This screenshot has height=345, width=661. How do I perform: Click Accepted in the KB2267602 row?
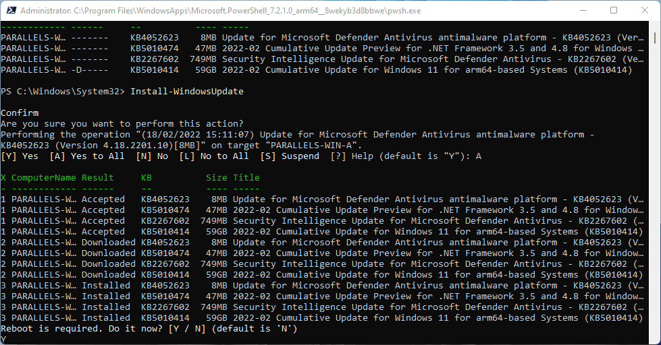pos(103,220)
